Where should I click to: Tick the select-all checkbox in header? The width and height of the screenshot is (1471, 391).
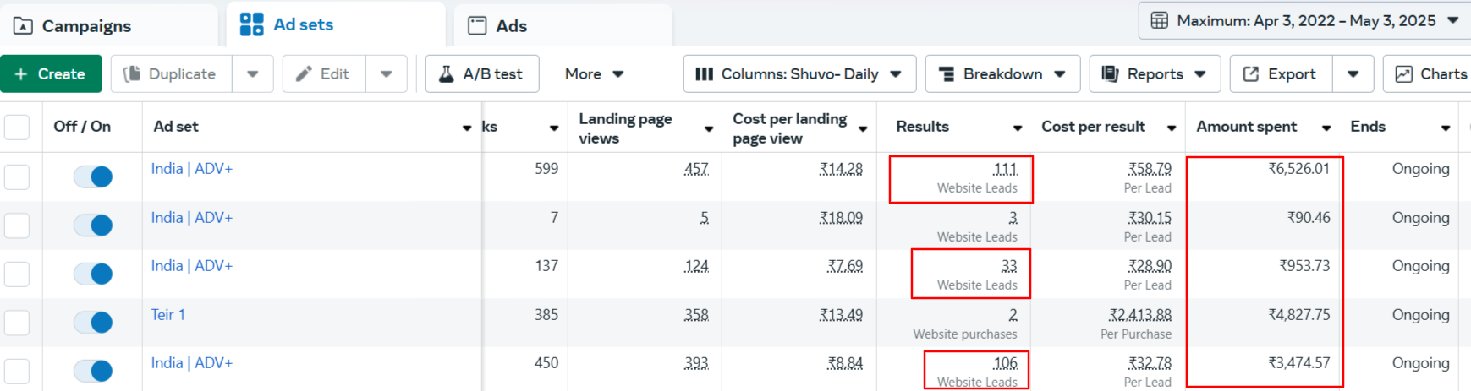pos(17,128)
